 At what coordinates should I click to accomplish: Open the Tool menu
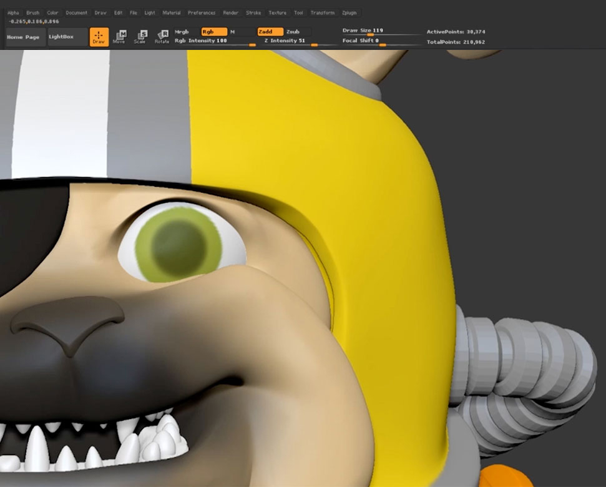(x=299, y=12)
